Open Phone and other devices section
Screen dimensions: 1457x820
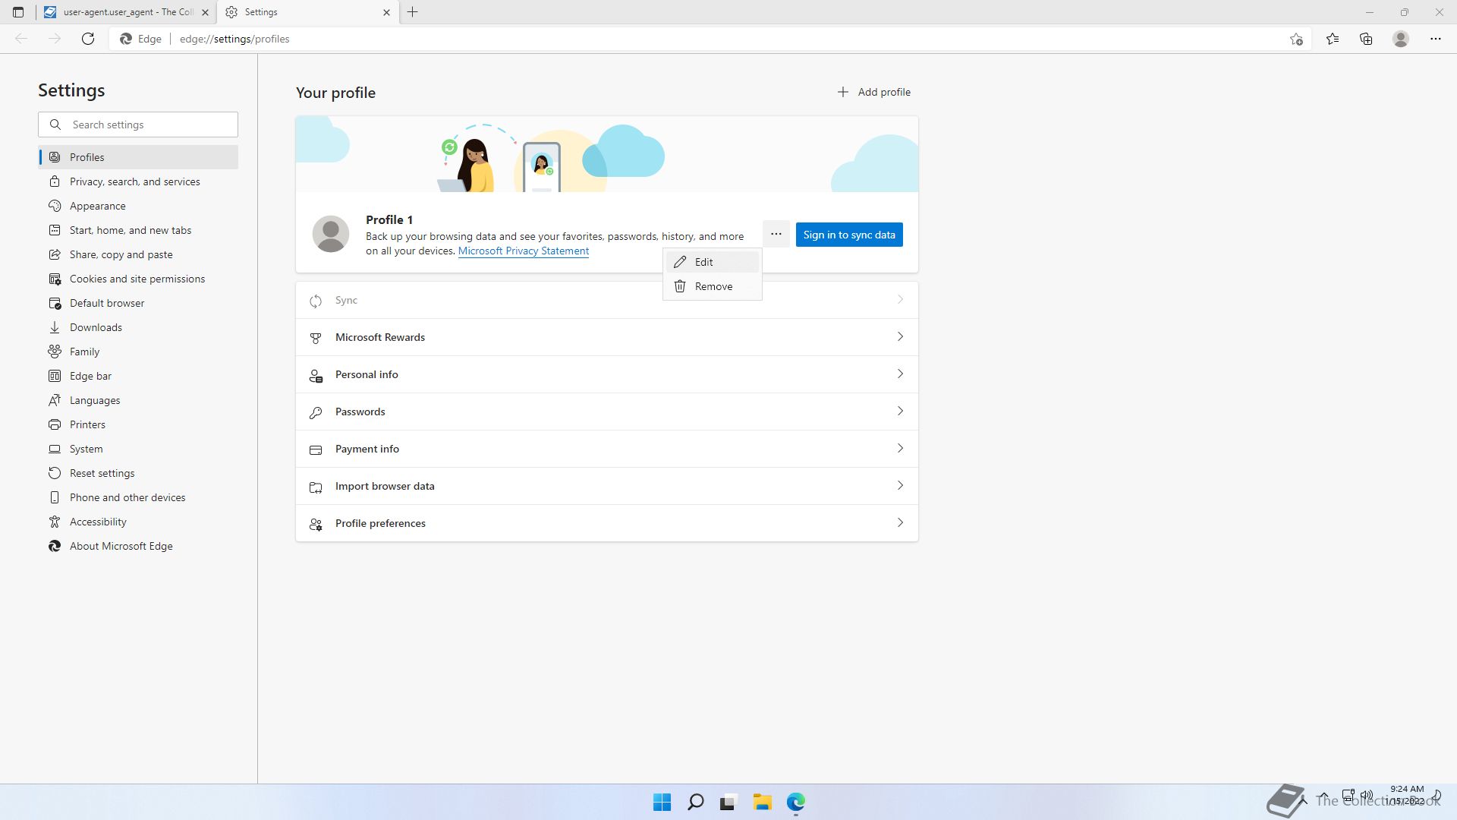click(138, 497)
